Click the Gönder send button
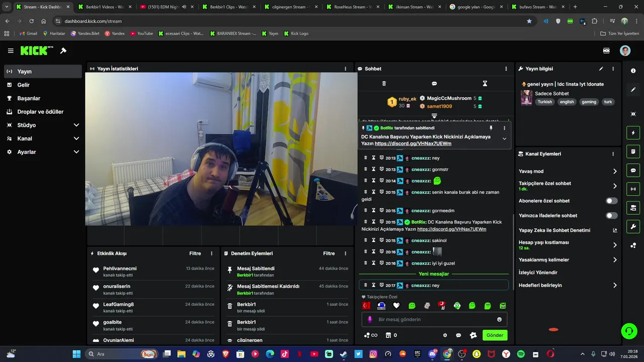This screenshot has width=644, height=362. tap(495, 335)
